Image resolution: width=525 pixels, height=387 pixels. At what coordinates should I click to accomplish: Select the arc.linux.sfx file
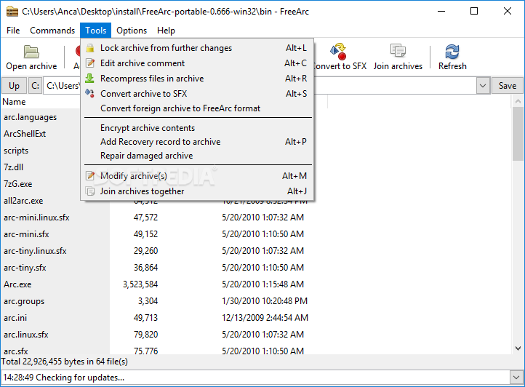click(26, 335)
